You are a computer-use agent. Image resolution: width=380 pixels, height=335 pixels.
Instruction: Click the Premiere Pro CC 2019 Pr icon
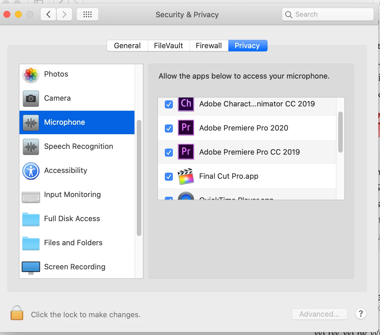click(x=186, y=152)
